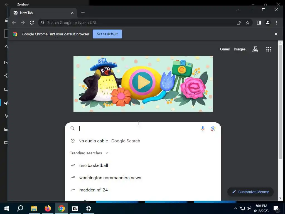285x214 pixels.
Task: Dismiss the default browser infobar
Action: click(276, 34)
